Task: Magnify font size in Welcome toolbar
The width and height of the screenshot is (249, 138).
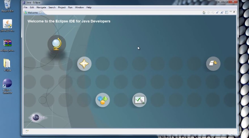Action: [222, 13]
